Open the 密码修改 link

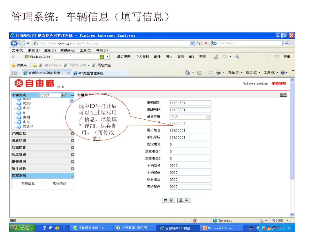pyautogui.click(x=59, y=183)
